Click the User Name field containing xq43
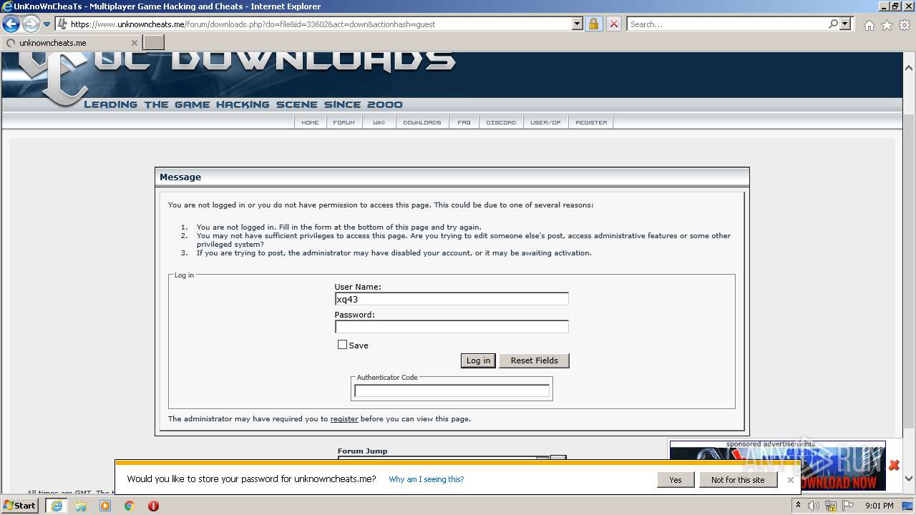Screen dimensions: 916x515 point(452,299)
